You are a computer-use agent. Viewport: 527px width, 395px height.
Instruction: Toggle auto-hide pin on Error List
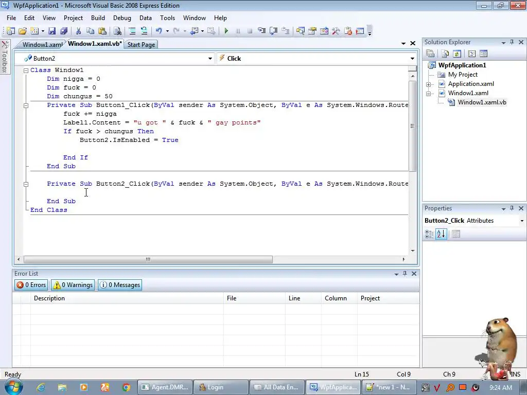(405, 274)
